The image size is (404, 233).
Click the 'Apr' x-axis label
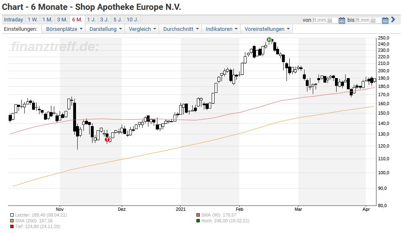point(366,209)
